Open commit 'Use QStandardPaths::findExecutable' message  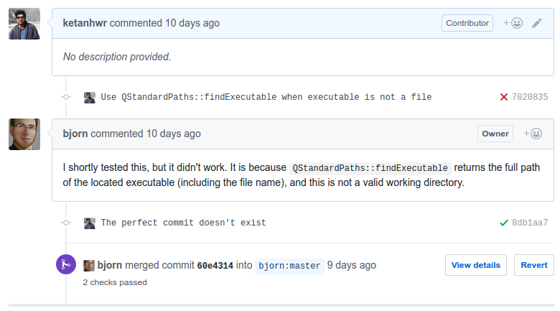[x=266, y=97]
